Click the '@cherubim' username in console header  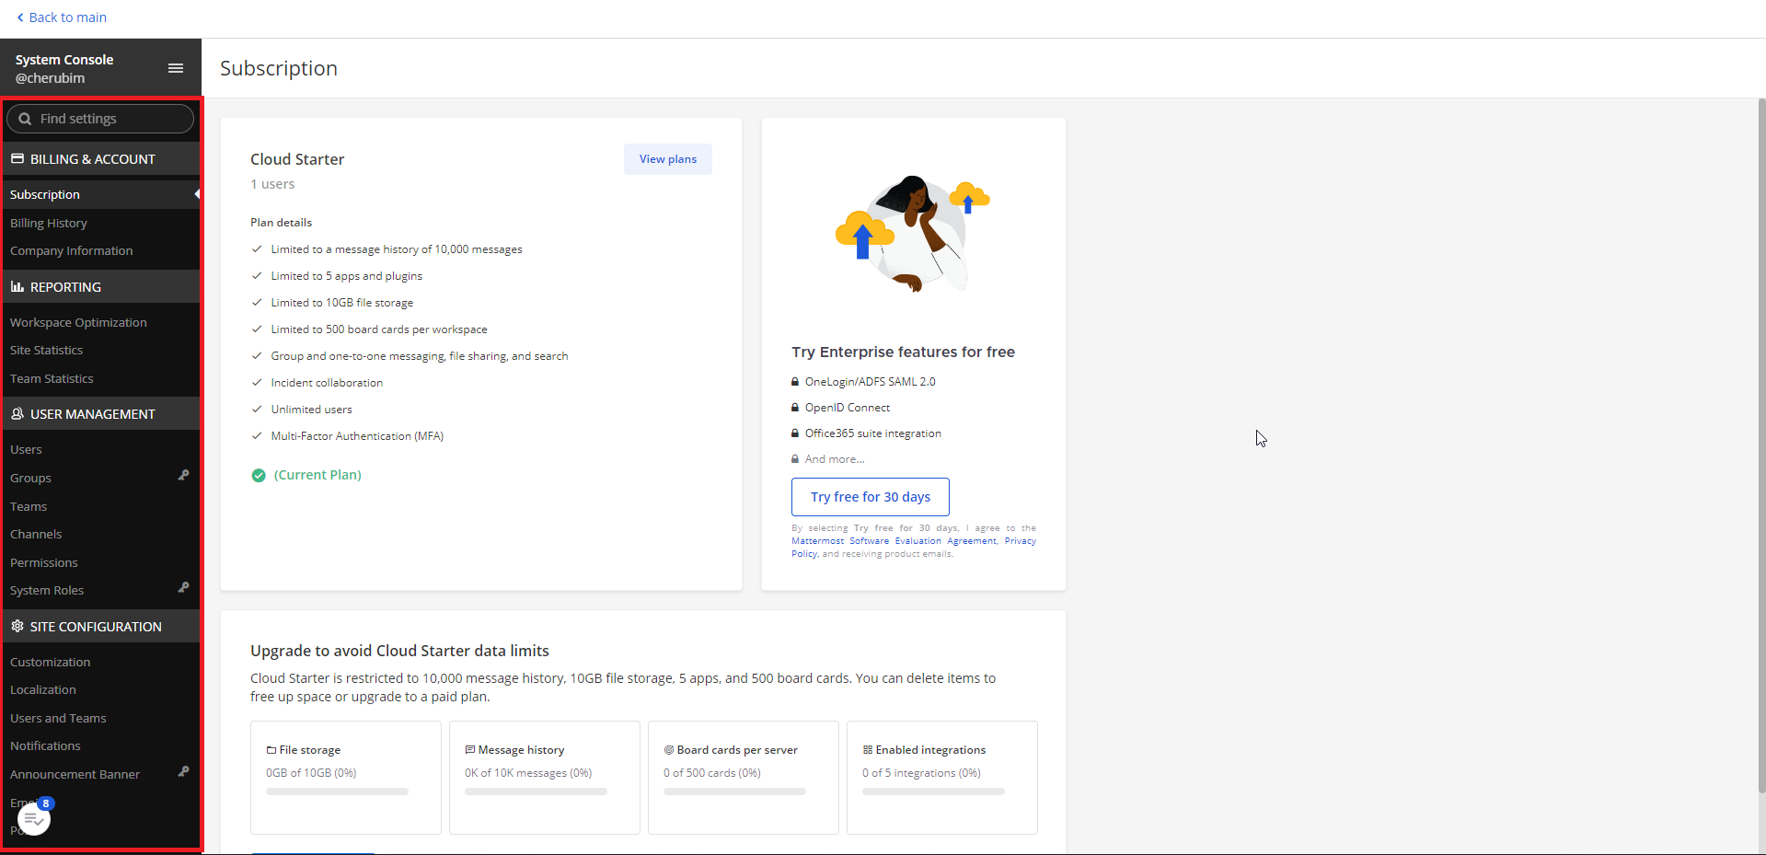pyautogui.click(x=51, y=78)
